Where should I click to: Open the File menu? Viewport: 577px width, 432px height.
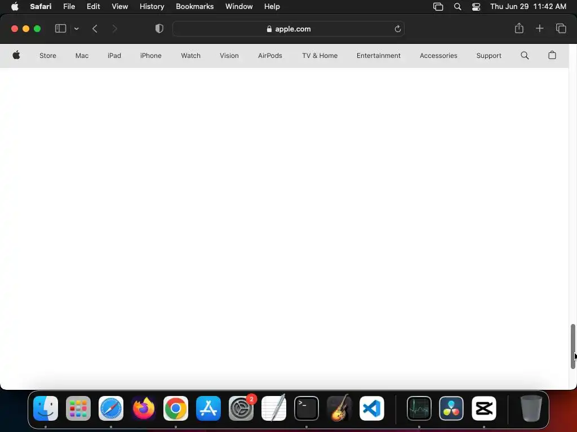69,7
